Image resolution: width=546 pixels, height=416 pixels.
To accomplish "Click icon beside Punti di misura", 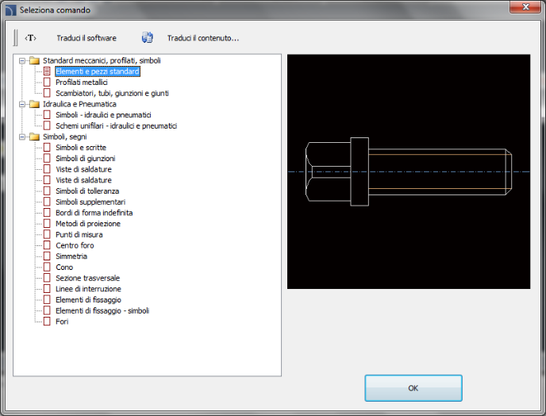I will pyautogui.click(x=47, y=234).
